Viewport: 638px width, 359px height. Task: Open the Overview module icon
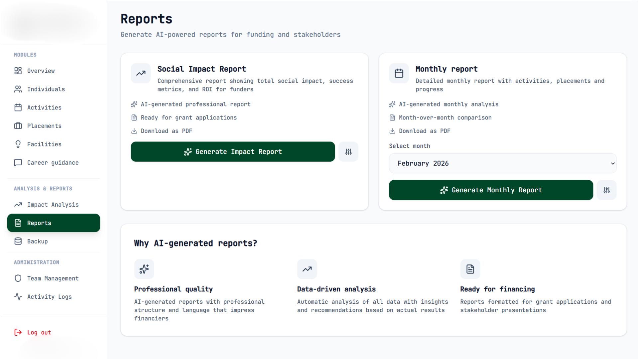pyautogui.click(x=18, y=71)
